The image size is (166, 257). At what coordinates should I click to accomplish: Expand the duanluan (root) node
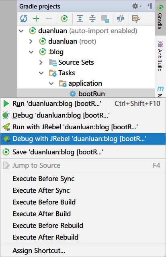[31, 41]
